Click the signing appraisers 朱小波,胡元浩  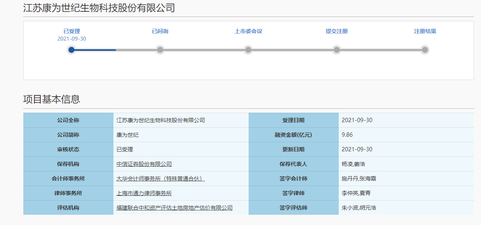click(x=359, y=208)
